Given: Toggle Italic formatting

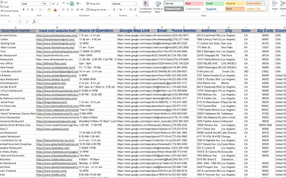Looking at the screenshot, I should pos(28,10).
